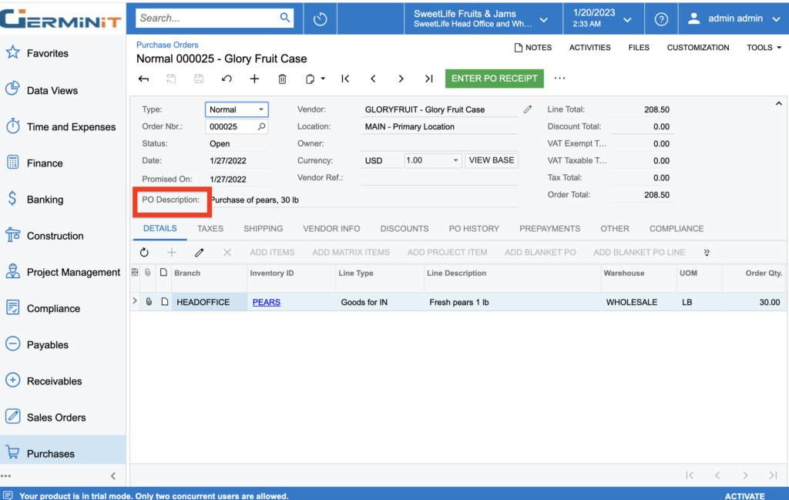The height and width of the screenshot is (500, 789).
Task: Open the PEARS inventory link
Action: pos(267,302)
